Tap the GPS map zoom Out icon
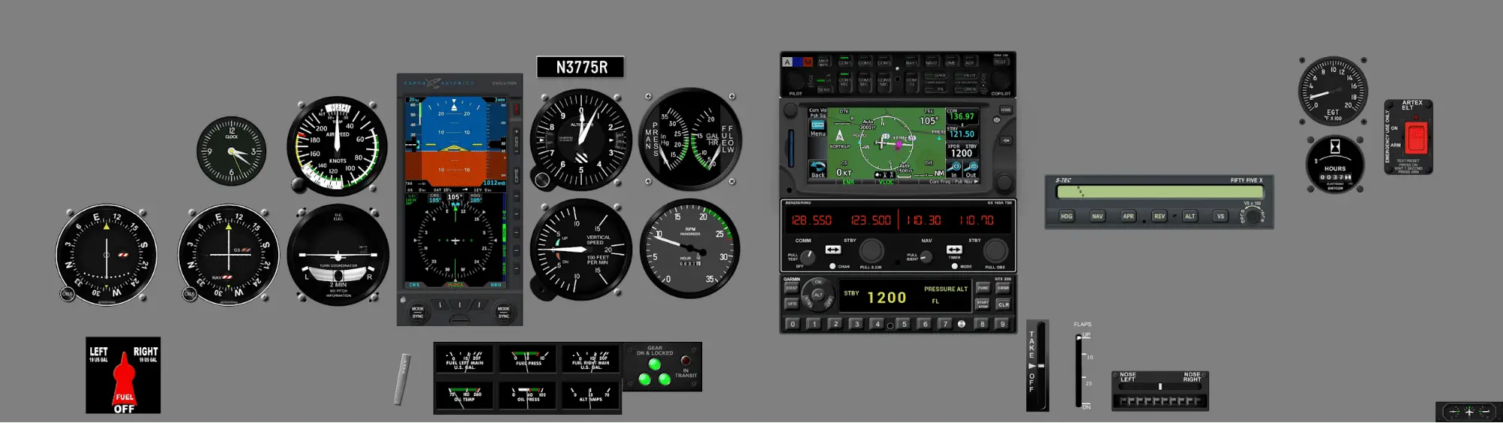Screen dimensions: 1503x423 (971, 170)
